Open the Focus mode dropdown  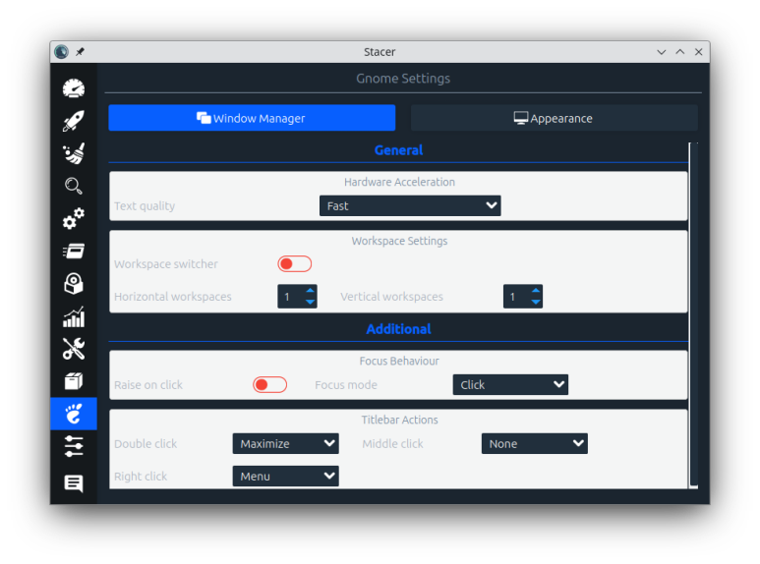click(x=510, y=385)
